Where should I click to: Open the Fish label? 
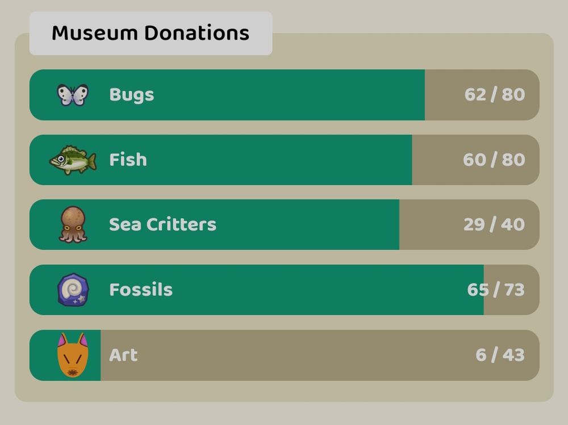pos(128,160)
